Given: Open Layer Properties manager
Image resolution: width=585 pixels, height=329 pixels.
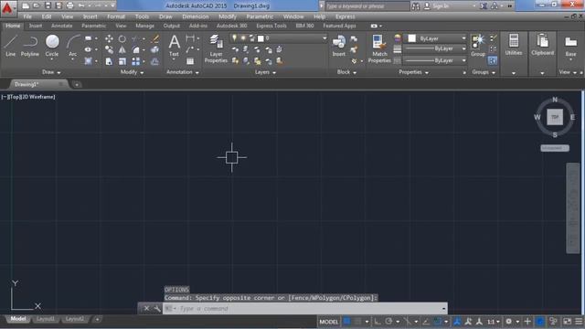Looking at the screenshot, I should 216,48.
